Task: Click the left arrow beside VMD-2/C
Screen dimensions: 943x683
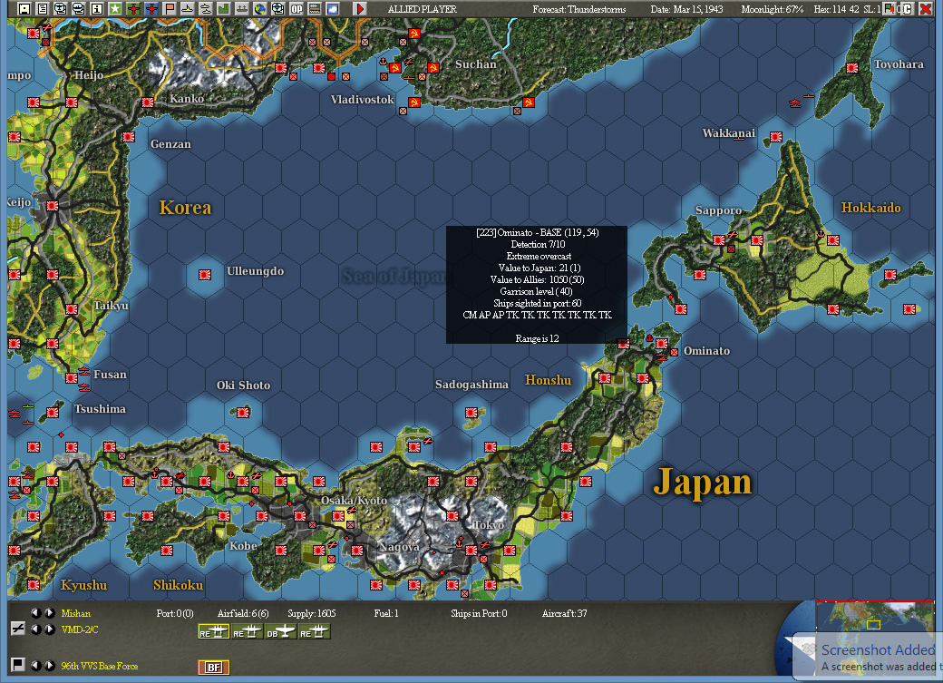Action: (x=35, y=629)
